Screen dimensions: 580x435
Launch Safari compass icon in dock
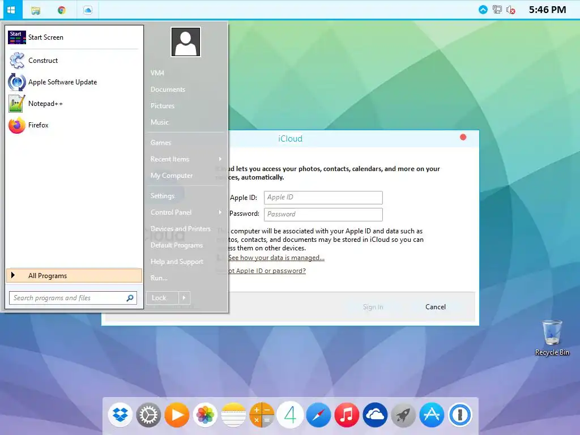tap(318, 415)
